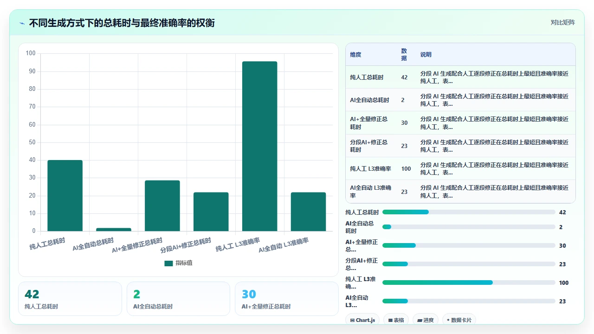The image size is (594, 334).
Task: Toggle the 指标值 legend entry
Action: [x=178, y=263]
